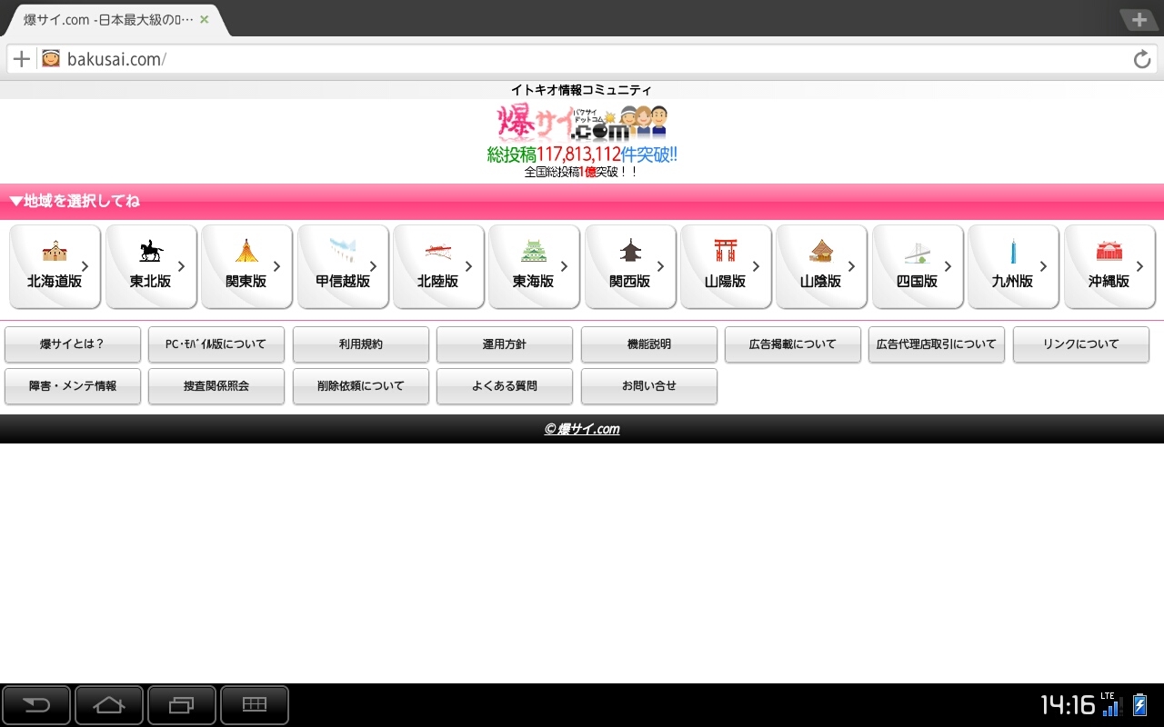Click the 爆サイ.com logo image
The image size is (1164, 727).
[582, 123]
